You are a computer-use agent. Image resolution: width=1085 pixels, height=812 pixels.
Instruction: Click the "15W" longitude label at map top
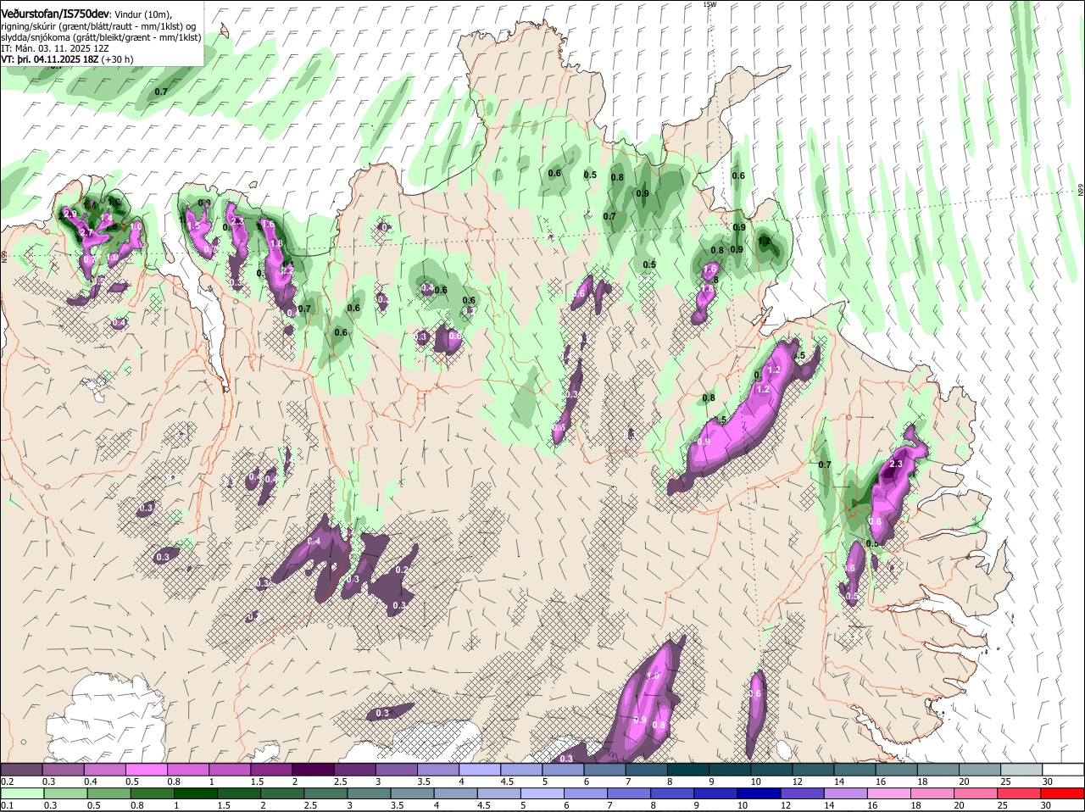tap(709, 4)
